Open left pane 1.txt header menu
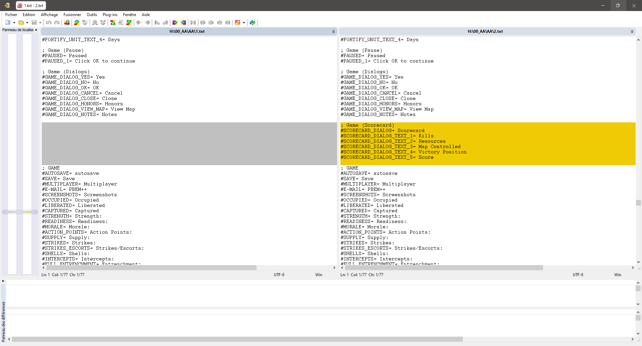This screenshot has width=642, height=346. (x=333, y=31)
